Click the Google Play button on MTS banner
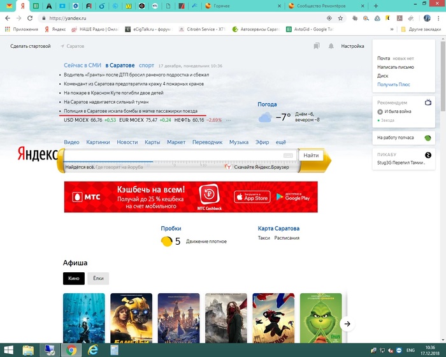 click(293, 197)
